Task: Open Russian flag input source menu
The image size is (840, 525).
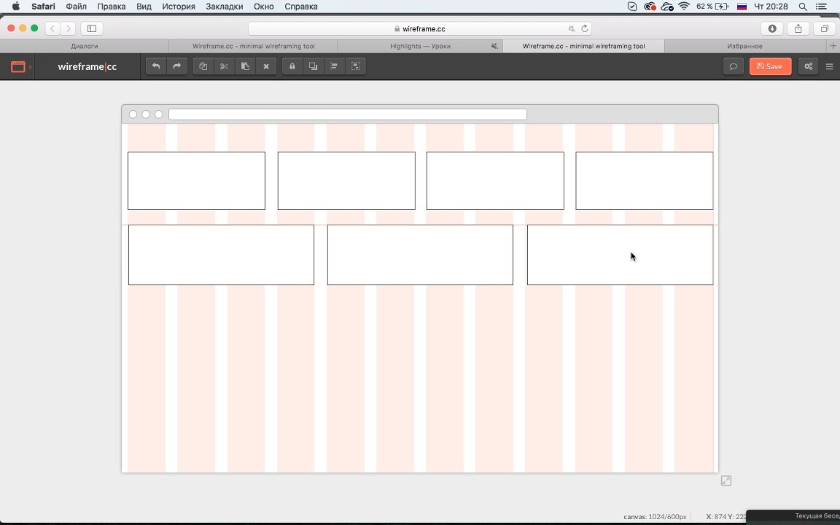Action: [x=742, y=7]
